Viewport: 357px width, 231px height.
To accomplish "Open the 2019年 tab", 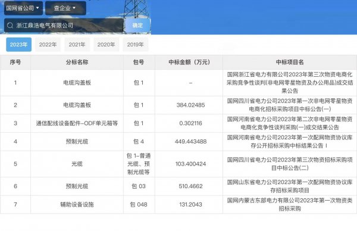I will (135, 45).
